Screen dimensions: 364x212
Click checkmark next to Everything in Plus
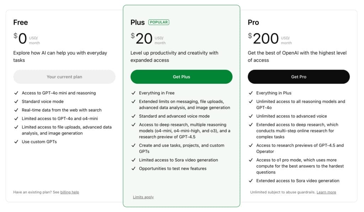pos(251,93)
